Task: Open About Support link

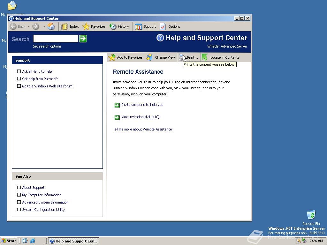Action: pos(33,188)
